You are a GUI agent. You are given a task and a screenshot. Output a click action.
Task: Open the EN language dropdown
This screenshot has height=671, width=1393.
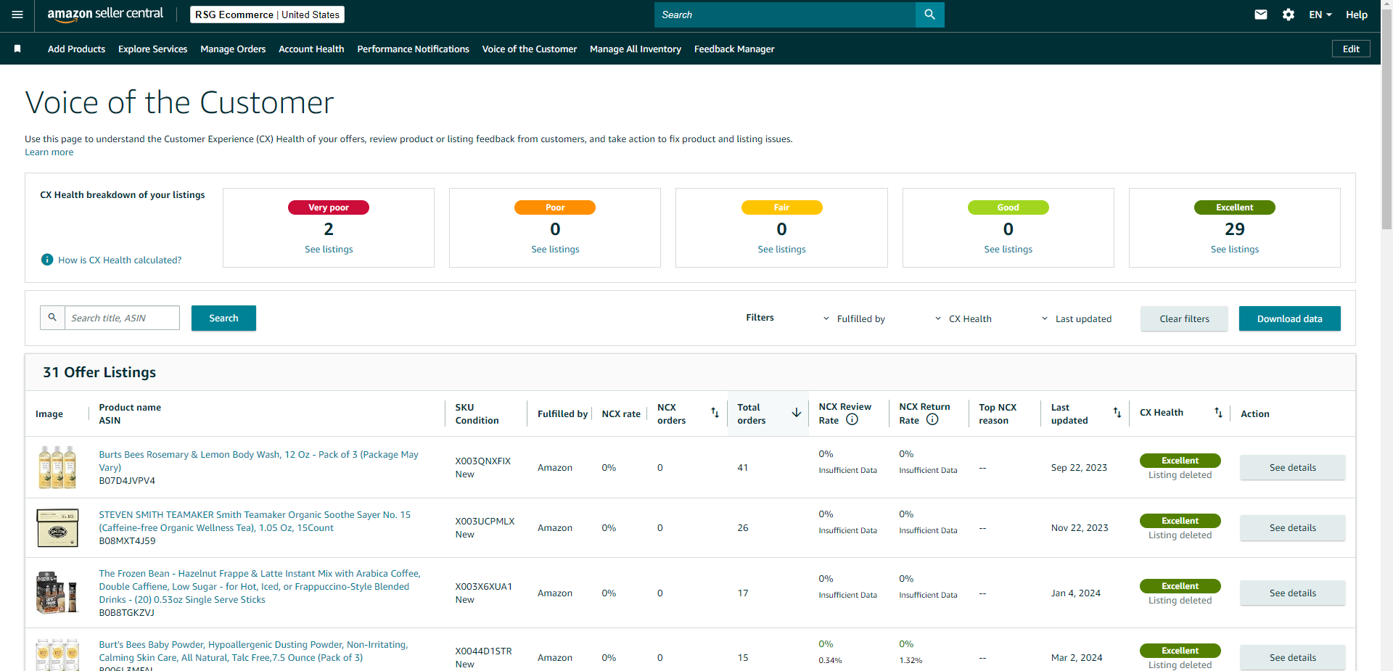(x=1320, y=15)
